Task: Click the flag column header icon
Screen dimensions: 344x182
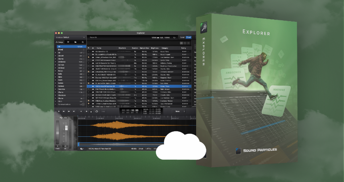Action: point(88,48)
